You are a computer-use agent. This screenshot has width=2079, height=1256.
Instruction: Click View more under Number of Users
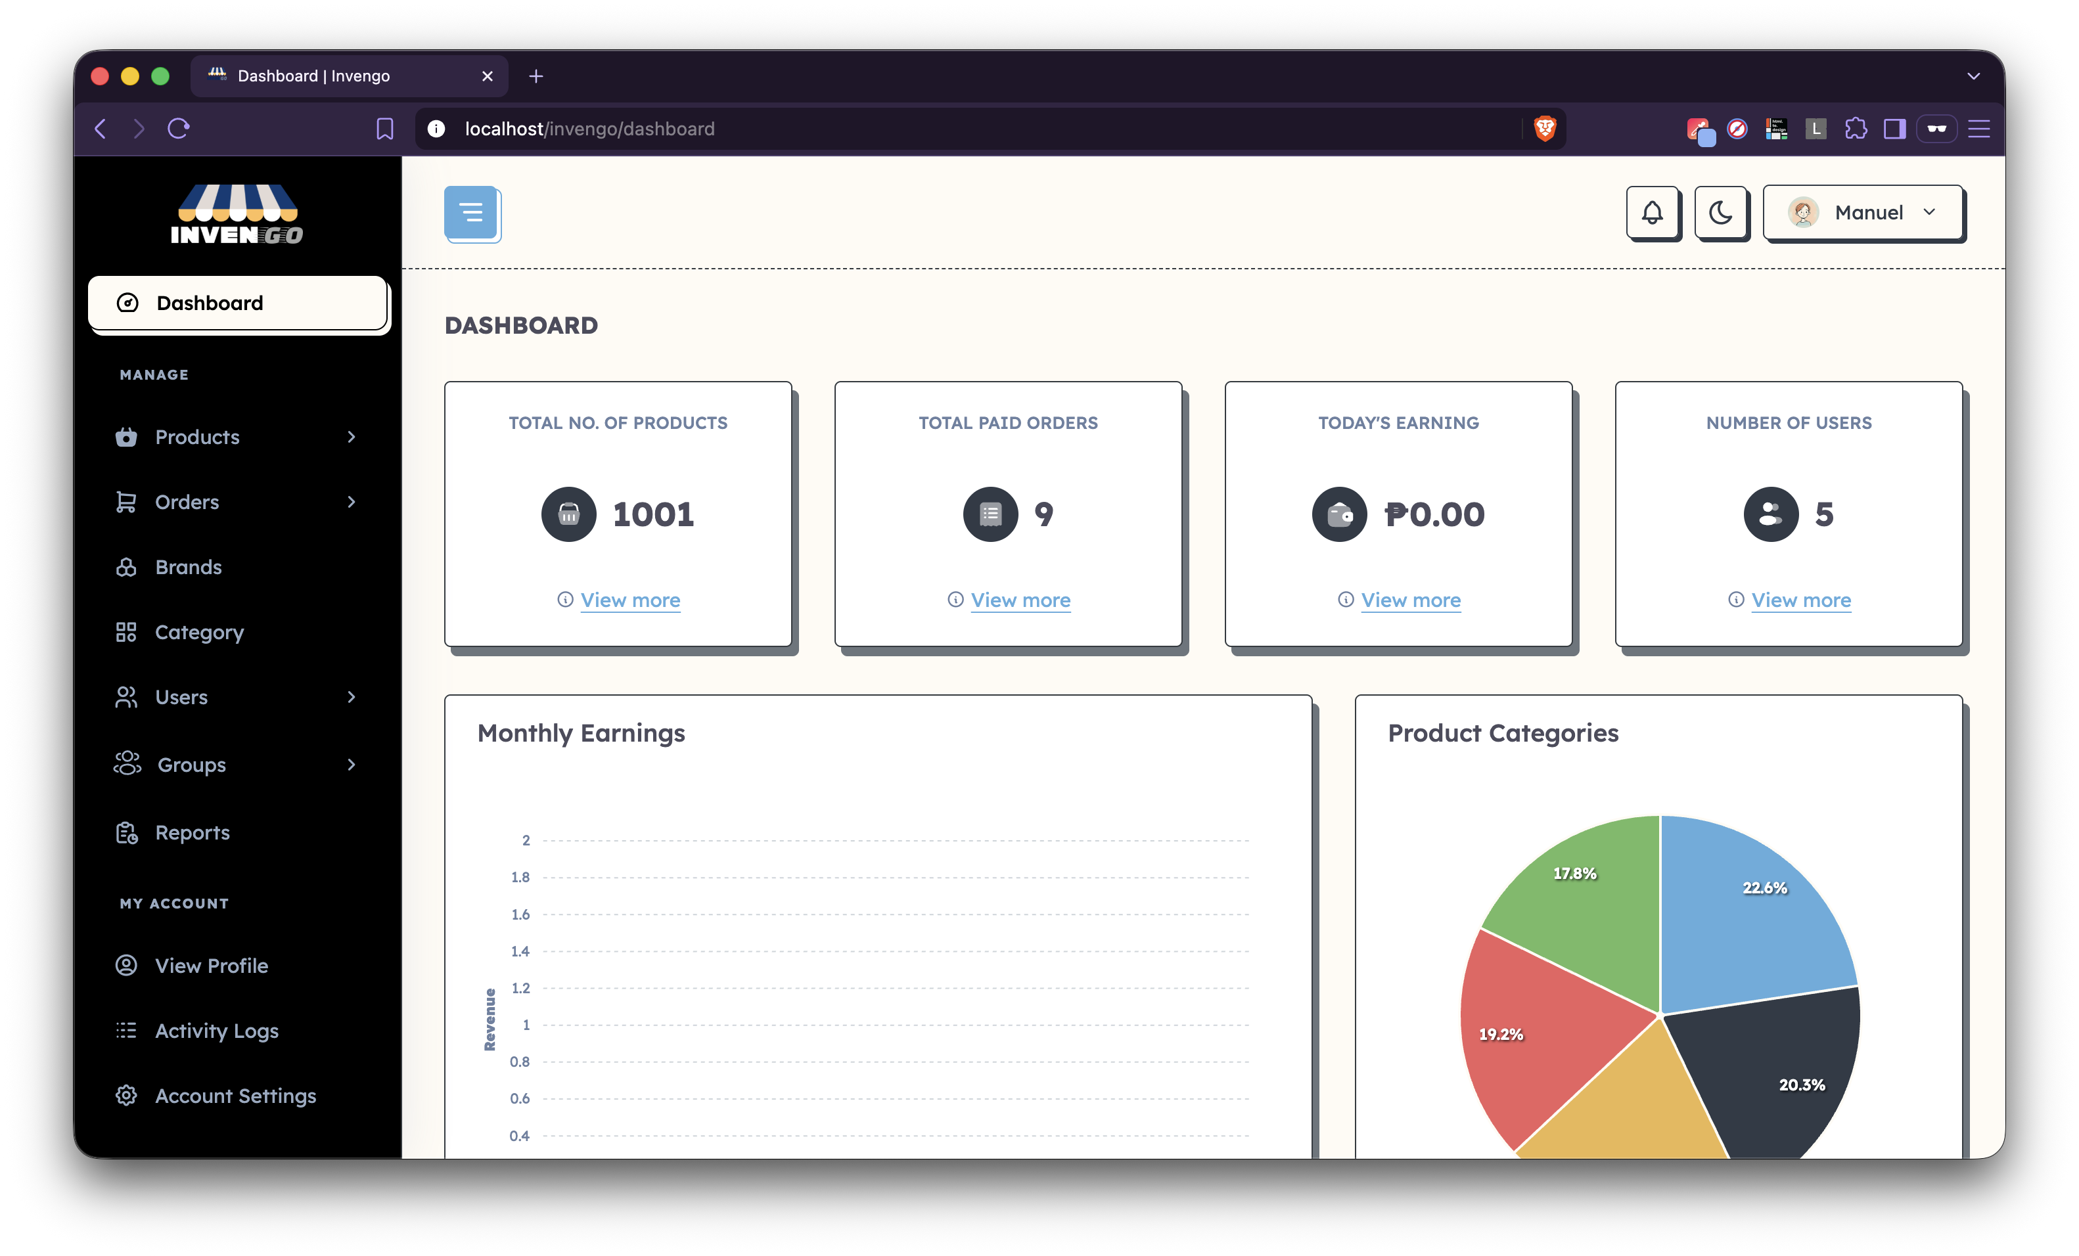(x=1800, y=600)
